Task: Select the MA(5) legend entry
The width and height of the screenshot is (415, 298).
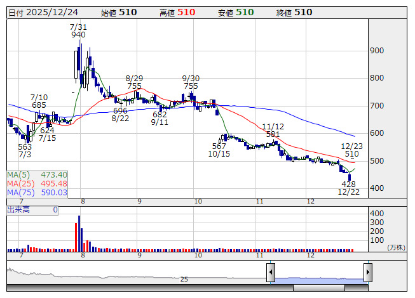Action: pyautogui.click(x=37, y=174)
